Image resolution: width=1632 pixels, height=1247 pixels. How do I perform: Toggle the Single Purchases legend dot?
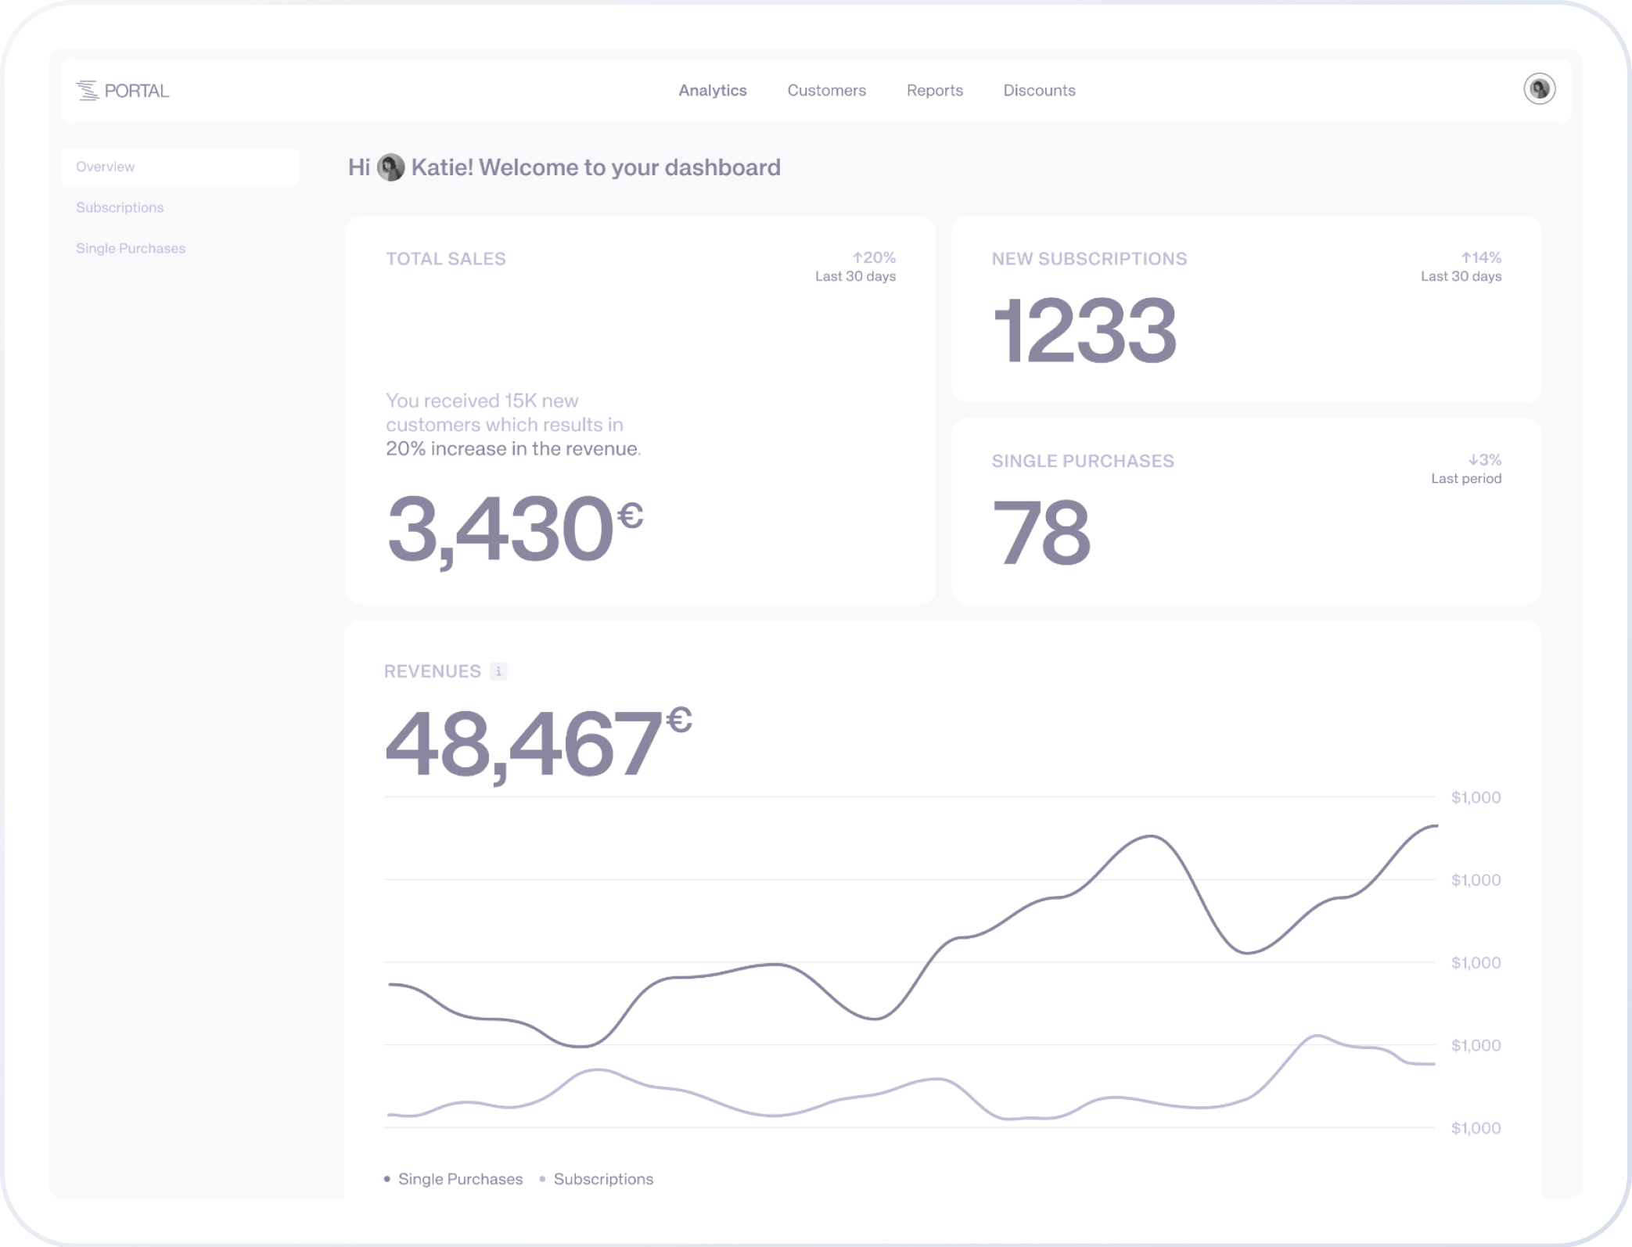click(x=387, y=1179)
